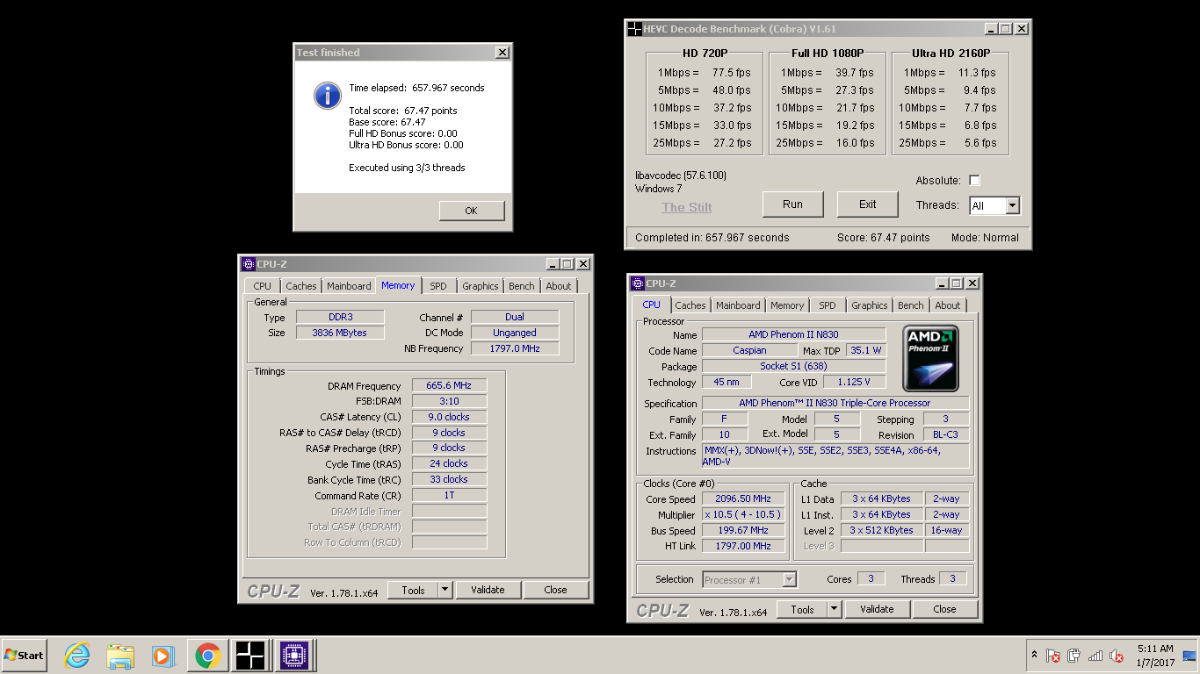Viewport: 1200px width, 674px height.
Task: Click the Core Speed 2096.50 MHz field
Action: click(x=742, y=499)
